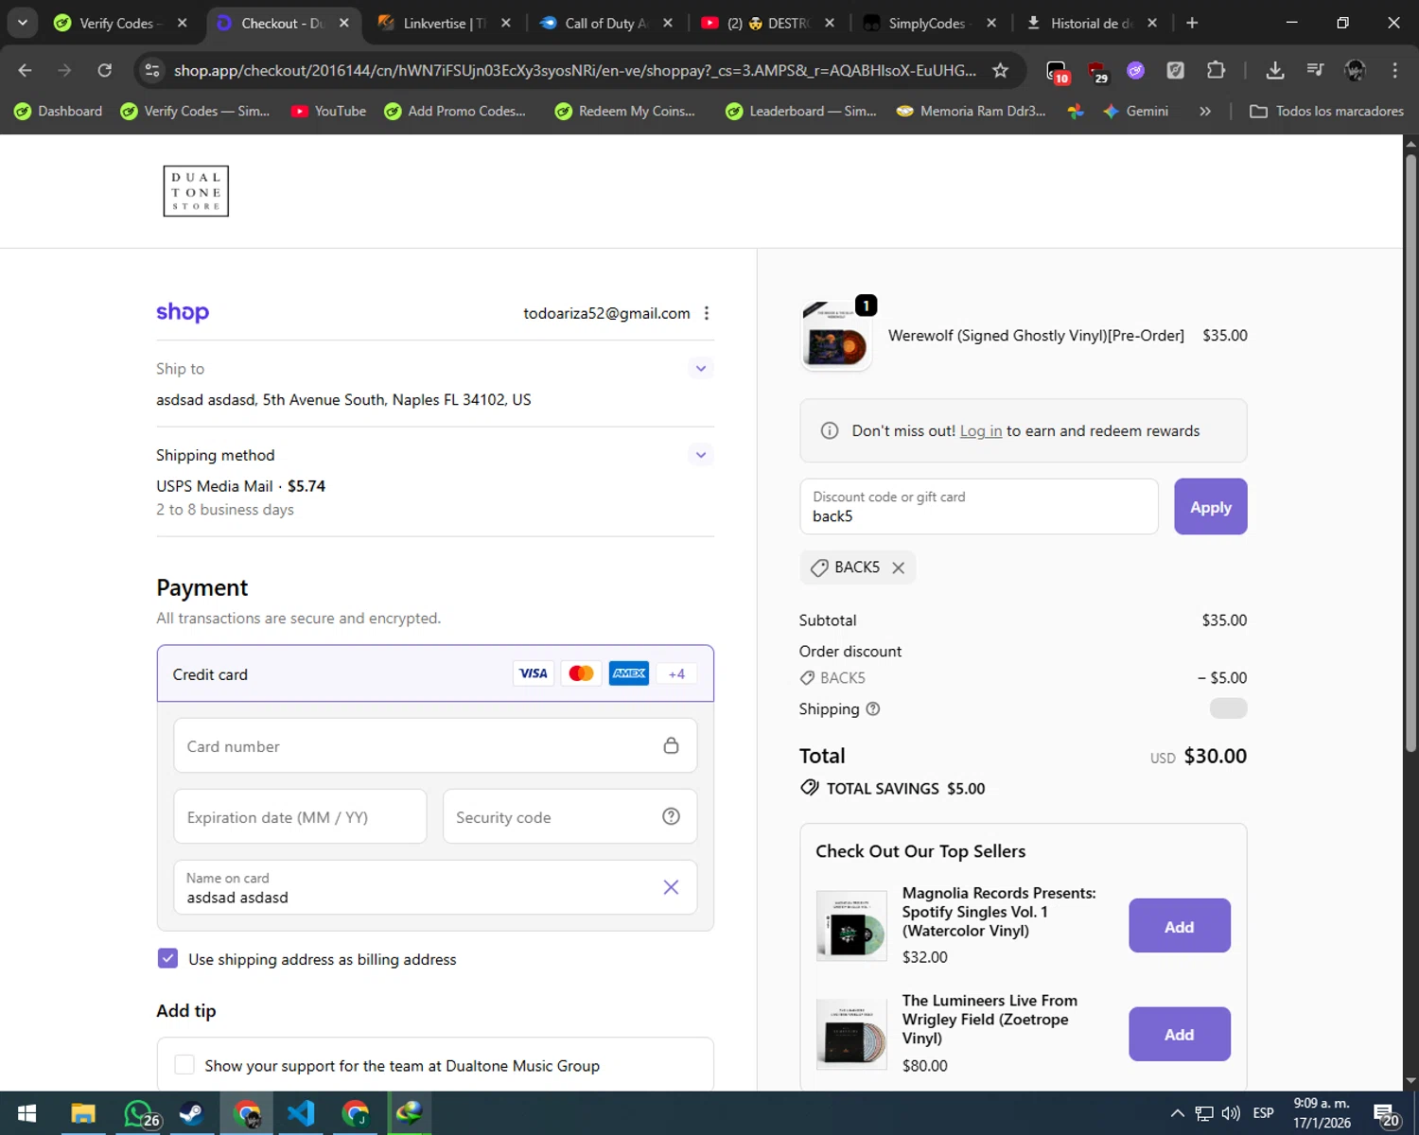The width and height of the screenshot is (1419, 1135).
Task: Open File Explorer from the taskbar
Action: (83, 1113)
